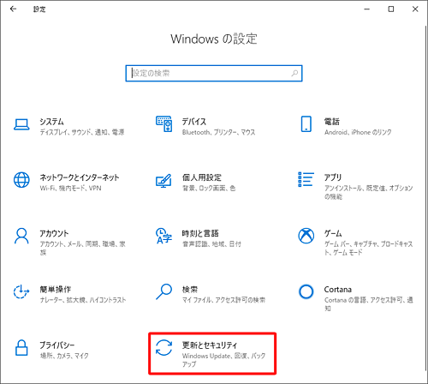Click the アカウント、メール、同期 description text

coord(82,248)
